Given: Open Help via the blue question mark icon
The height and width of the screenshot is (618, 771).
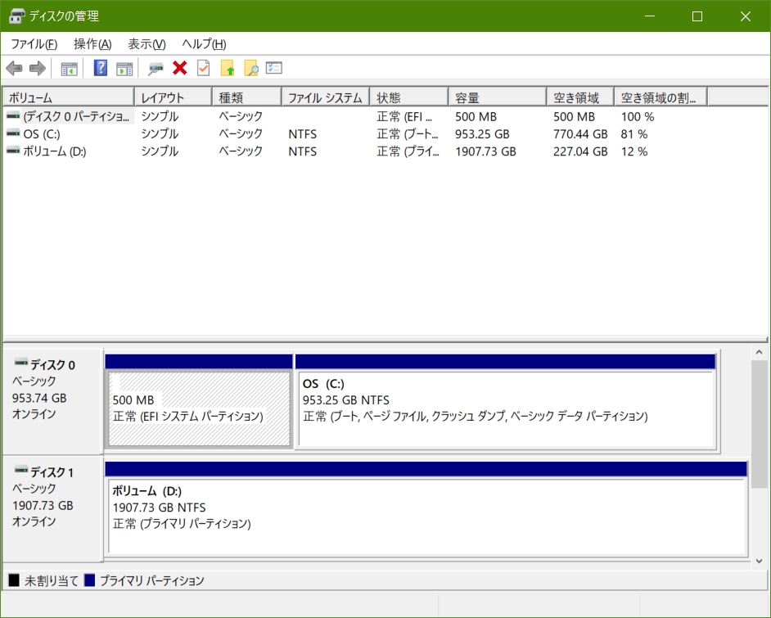Looking at the screenshot, I should tap(101, 68).
